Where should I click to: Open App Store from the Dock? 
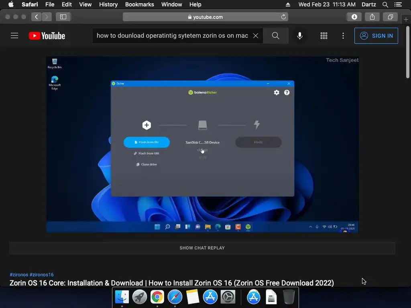(x=210, y=297)
